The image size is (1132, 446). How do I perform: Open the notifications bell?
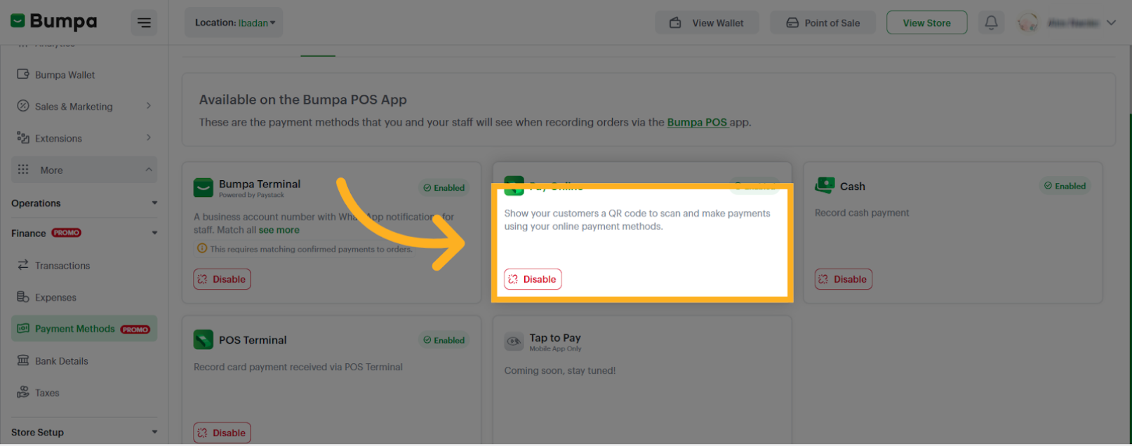991,22
